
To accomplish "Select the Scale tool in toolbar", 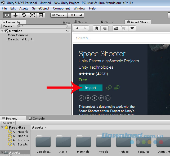I will 32,15.
